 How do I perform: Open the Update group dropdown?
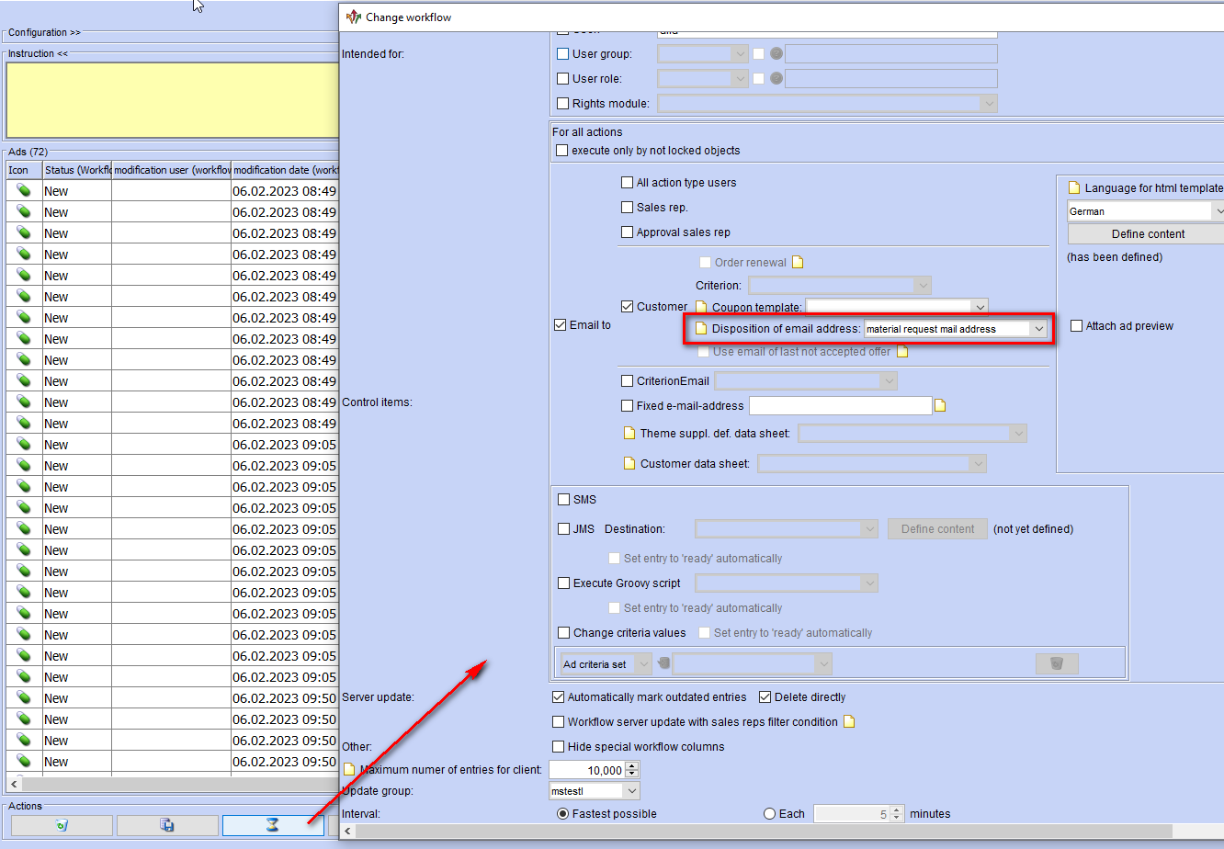point(630,791)
